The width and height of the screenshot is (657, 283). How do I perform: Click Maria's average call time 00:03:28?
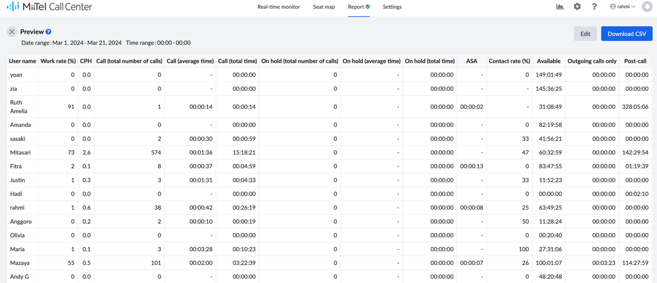point(201,249)
